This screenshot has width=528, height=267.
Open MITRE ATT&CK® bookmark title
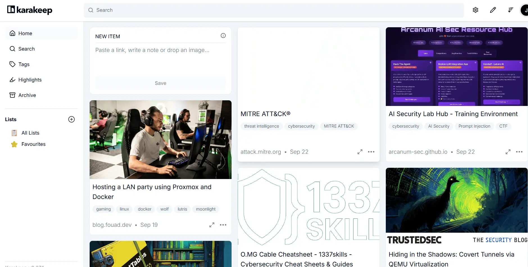pyautogui.click(x=265, y=114)
